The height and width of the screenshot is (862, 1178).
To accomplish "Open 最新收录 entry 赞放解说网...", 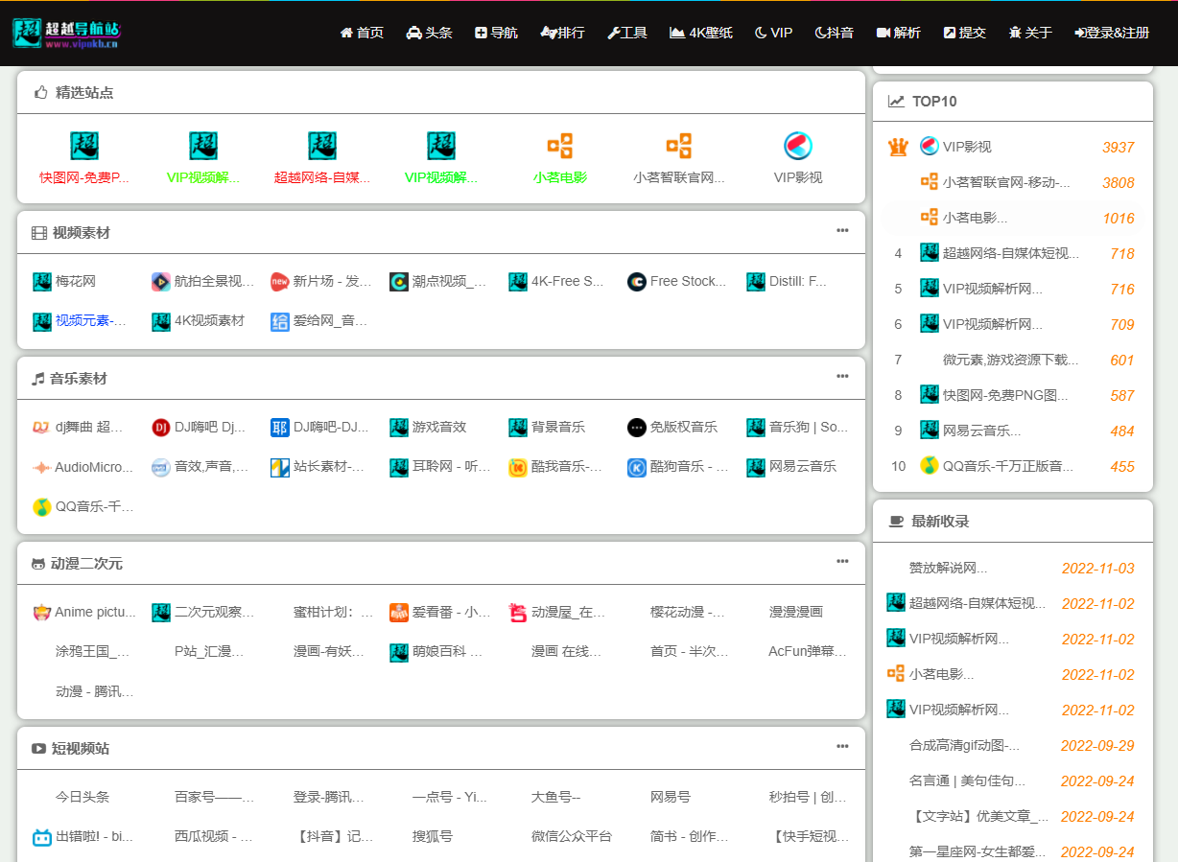I will click(x=948, y=569).
